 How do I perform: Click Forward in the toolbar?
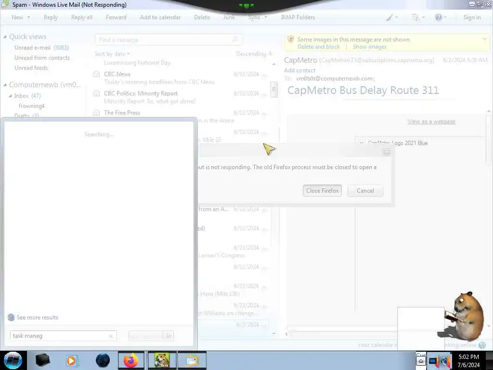(116, 17)
